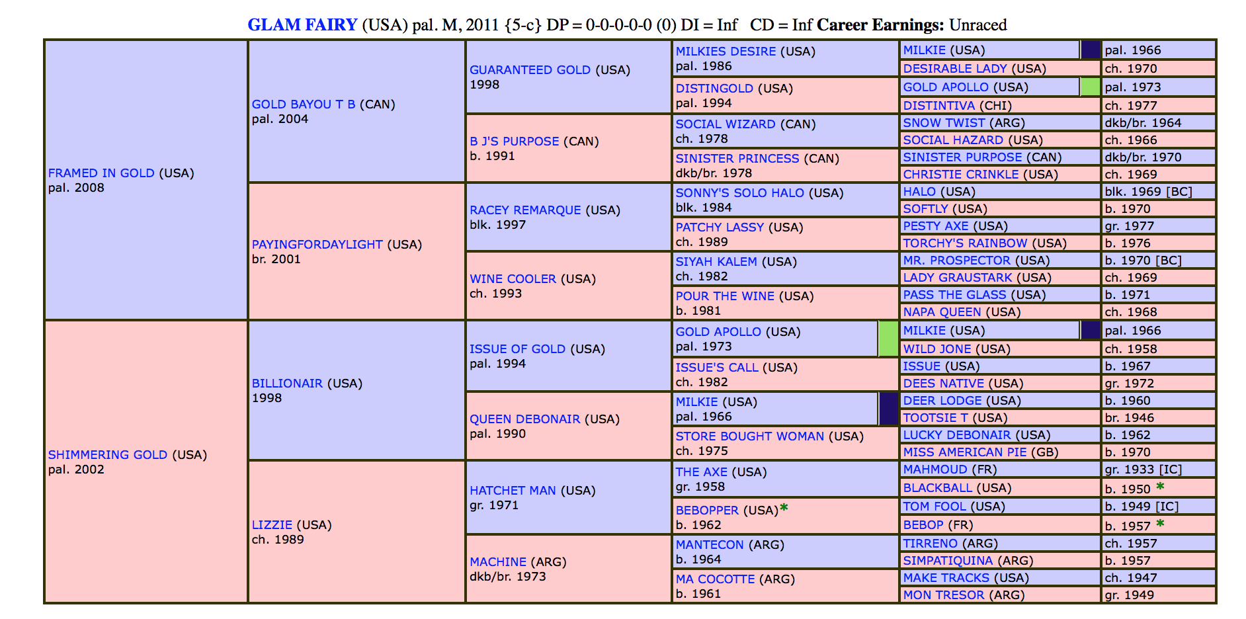The height and width of the screenshot is (619, 1246).
Task: Click the MR. PROSPECTOR ancestor link
Action: point(956,261)
